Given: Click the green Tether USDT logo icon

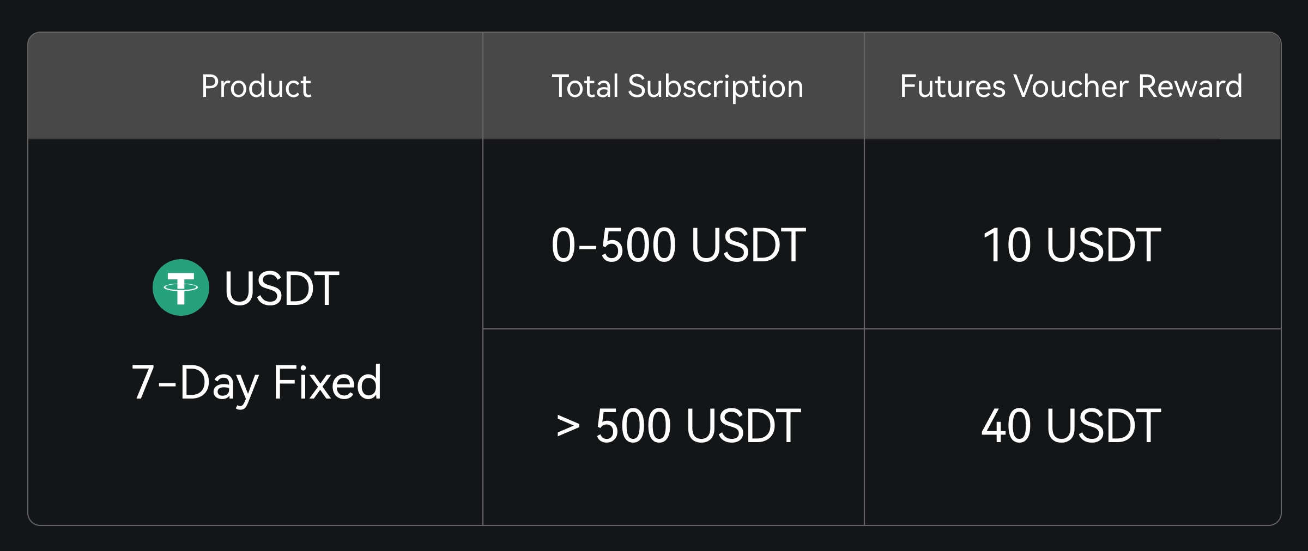Looking at the screenshot, I should click(x=180, y=287).
